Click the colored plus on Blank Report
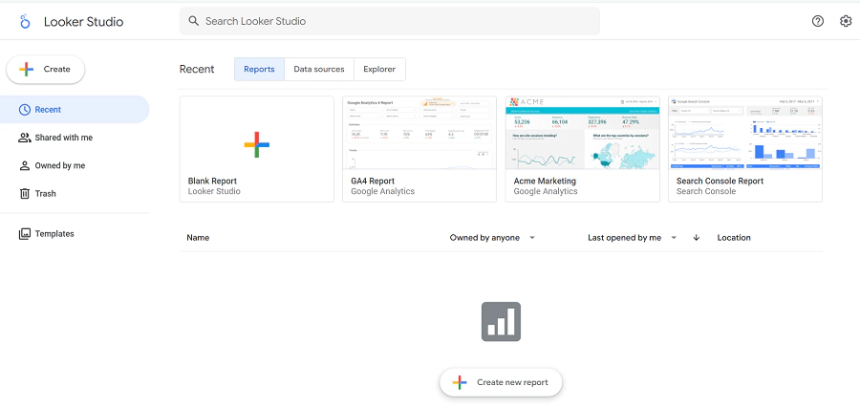Image resolution: width=860 pixels, height=407 pixels. tap(257, 145)
